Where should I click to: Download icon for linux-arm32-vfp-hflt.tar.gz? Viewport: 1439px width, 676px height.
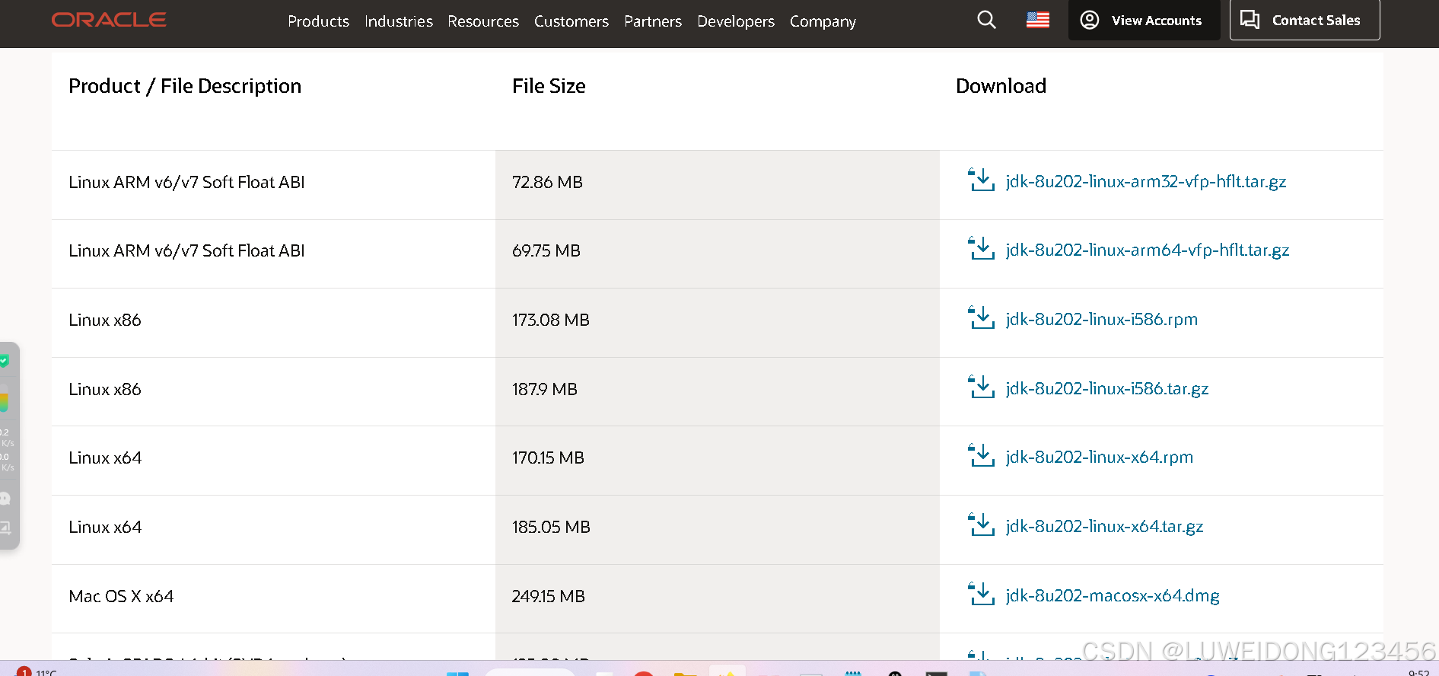(x=981, y=180)
